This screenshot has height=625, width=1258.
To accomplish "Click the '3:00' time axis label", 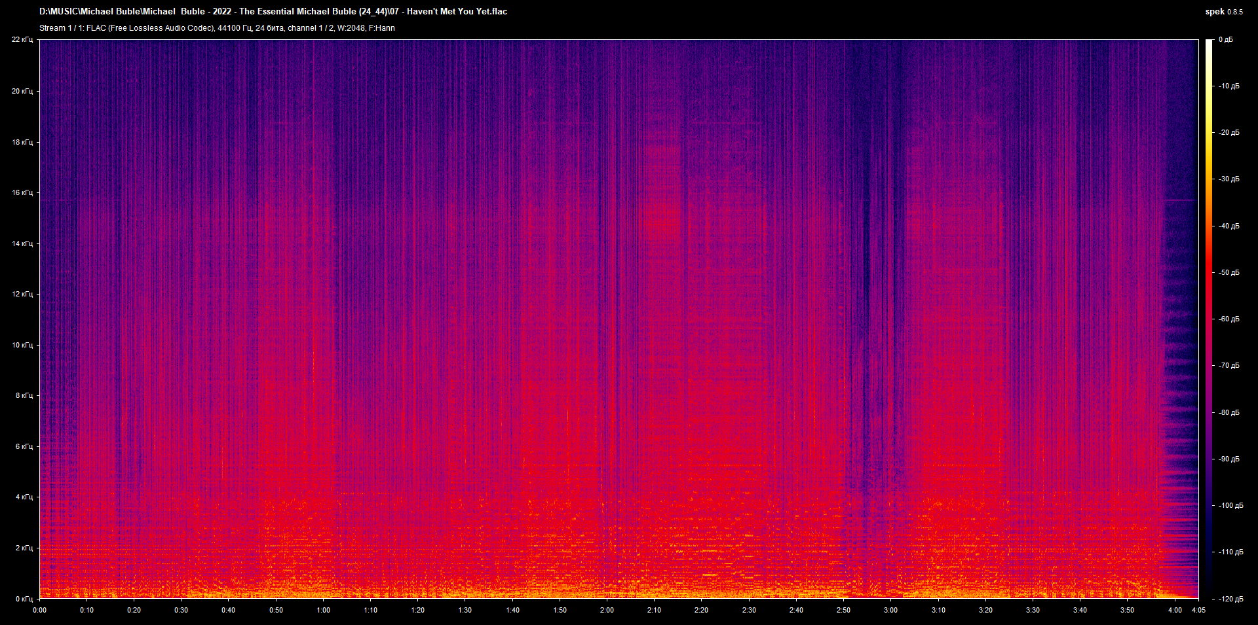I will [x=891, y=610].
